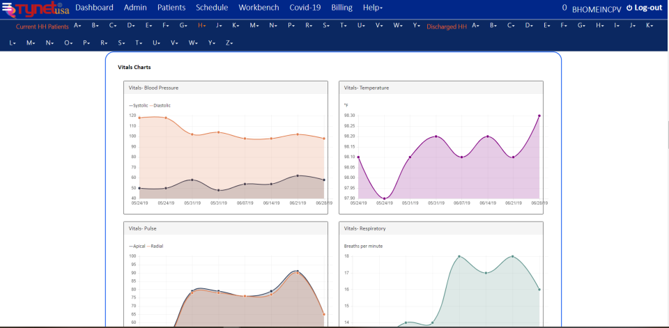Viewport: 669px width, 328px height.
Task: Open the Billing menu
Action: click(341, 8)
